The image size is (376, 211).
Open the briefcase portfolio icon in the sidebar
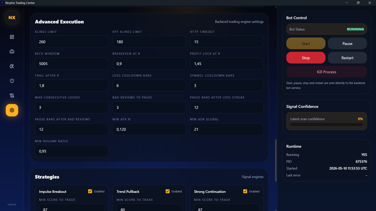12,52
